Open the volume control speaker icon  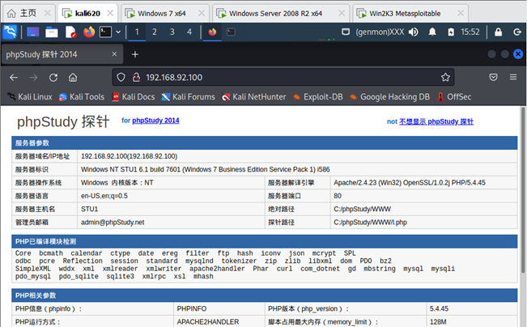tap(414, 32)
